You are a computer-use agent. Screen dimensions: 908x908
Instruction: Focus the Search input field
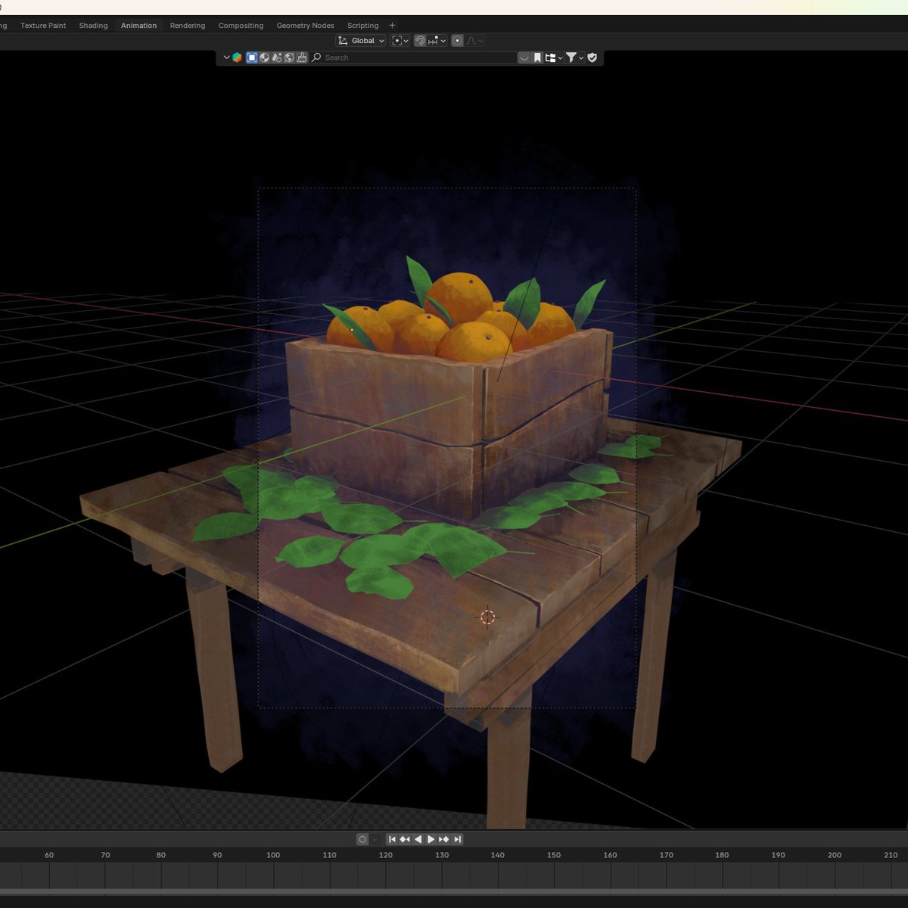point(412,58)
